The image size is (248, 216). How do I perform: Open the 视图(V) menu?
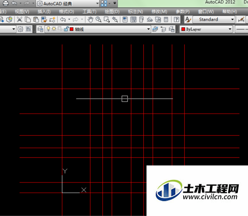tap(22, 11)
